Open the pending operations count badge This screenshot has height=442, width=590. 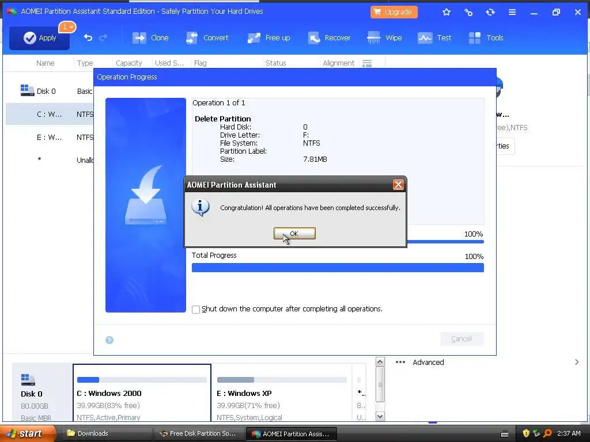pyautogui.click(x=67, y=27)
